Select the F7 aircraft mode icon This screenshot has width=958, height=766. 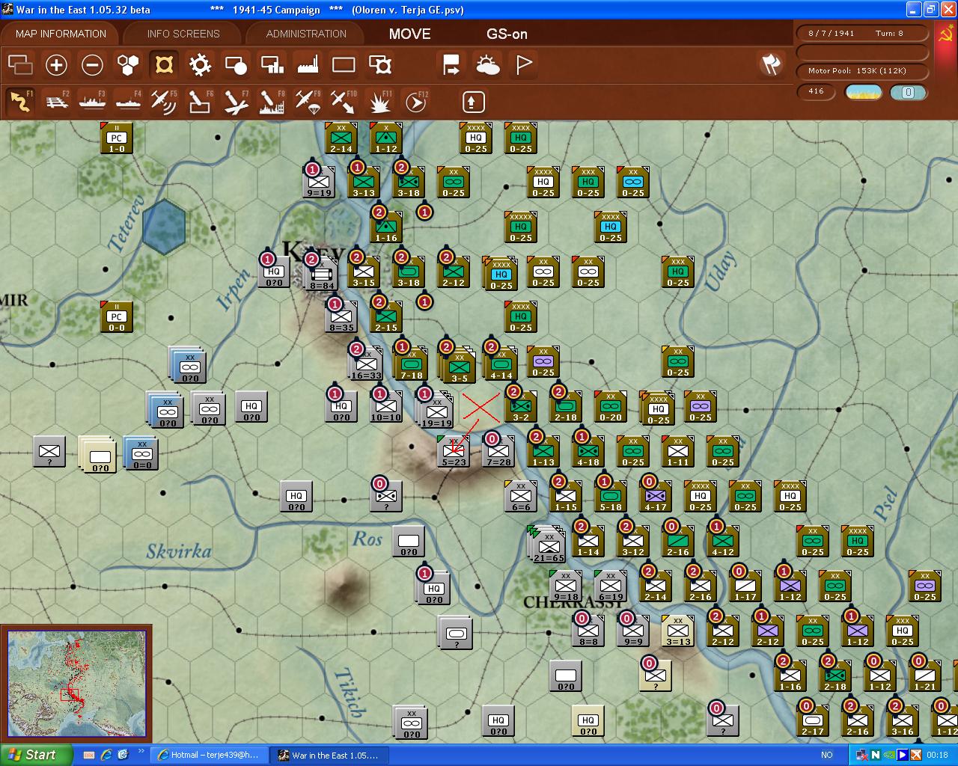coord(236,102)
